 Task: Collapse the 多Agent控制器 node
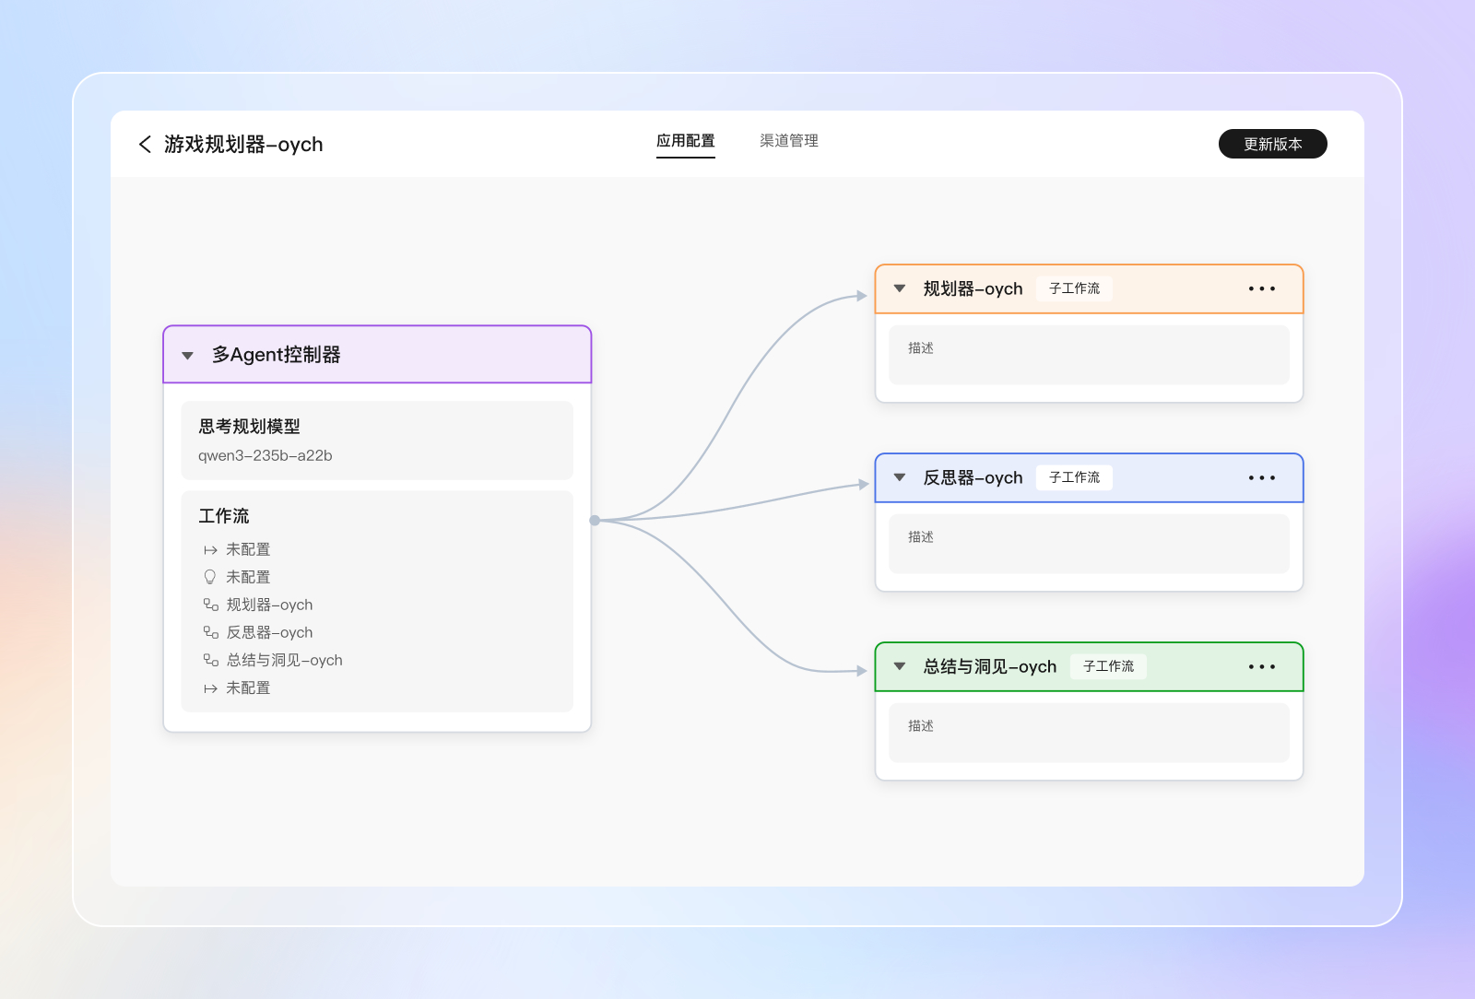pyautogui.click(x=188, y=356)
